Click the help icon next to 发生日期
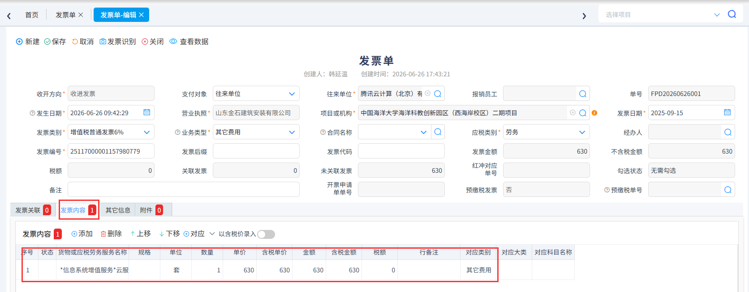Viewport: 749px width, 292px height. click(x=32, y=113)
